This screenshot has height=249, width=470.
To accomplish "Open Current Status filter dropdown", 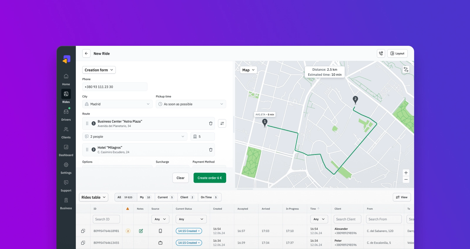I will (x=191, y=219).
